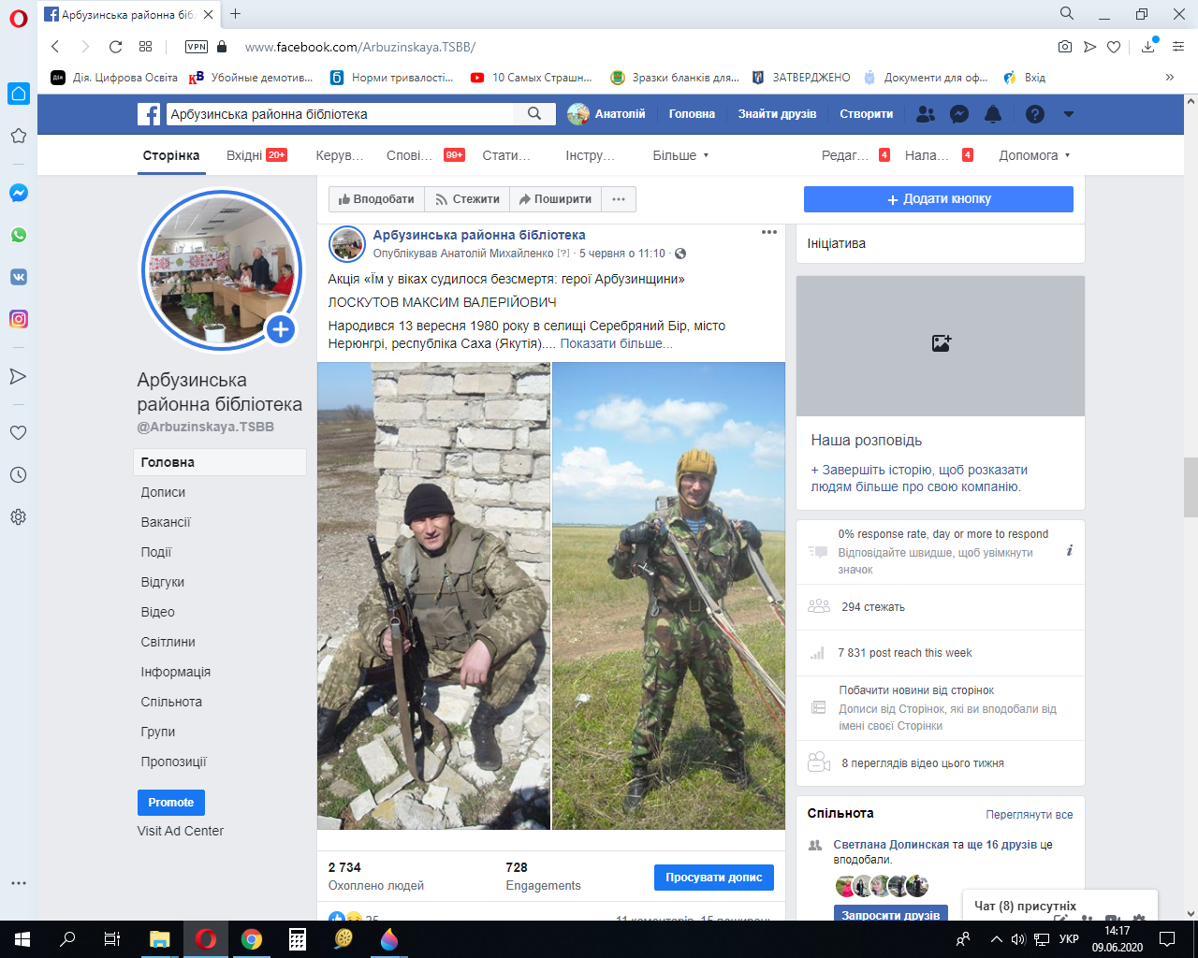Click the Opera snapshot camera icon

[x=1065, y=47]
